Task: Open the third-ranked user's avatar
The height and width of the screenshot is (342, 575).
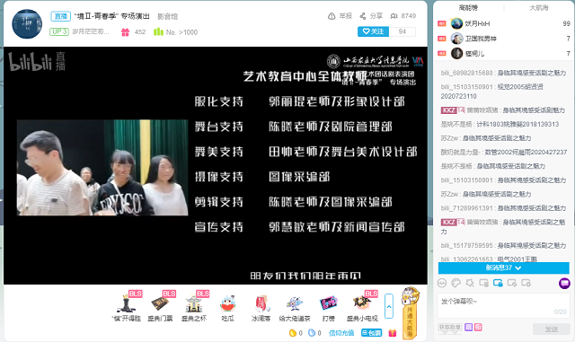Action: click(456, 54)
